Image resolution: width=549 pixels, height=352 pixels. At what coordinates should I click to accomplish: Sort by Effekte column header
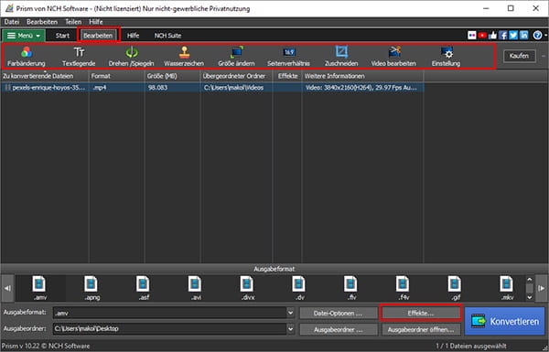pos(287,76)
